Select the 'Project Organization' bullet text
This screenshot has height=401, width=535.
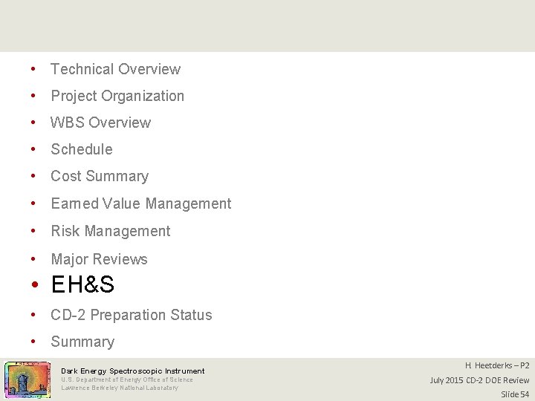click(117, 96)
